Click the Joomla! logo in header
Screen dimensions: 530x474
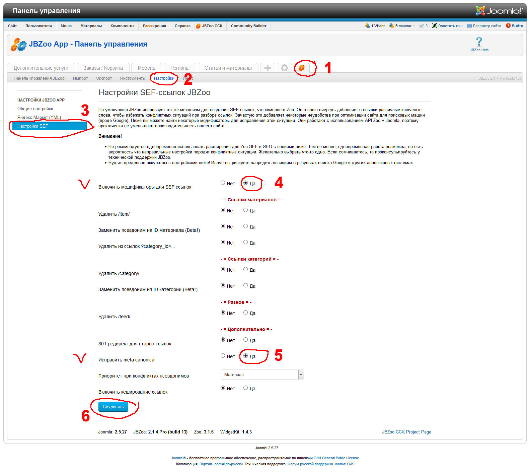[499, 11]
